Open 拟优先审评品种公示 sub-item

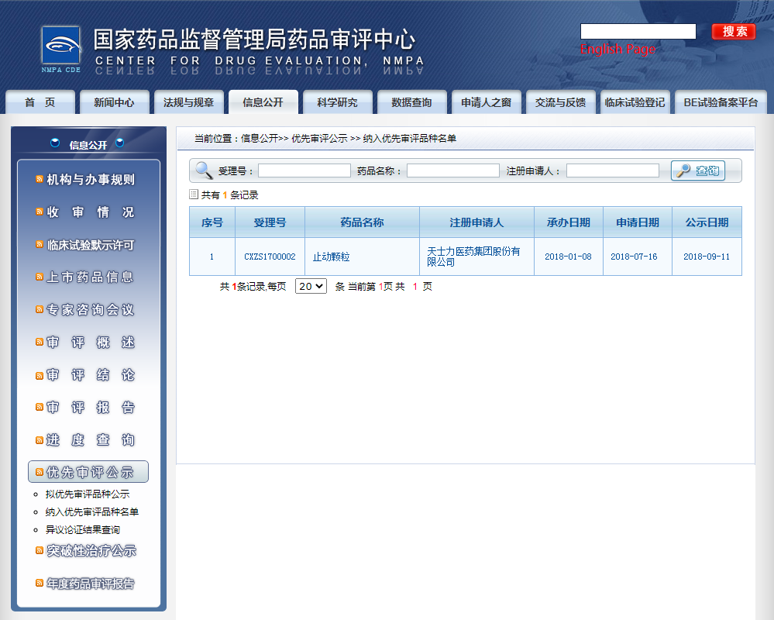click(87, 494)
